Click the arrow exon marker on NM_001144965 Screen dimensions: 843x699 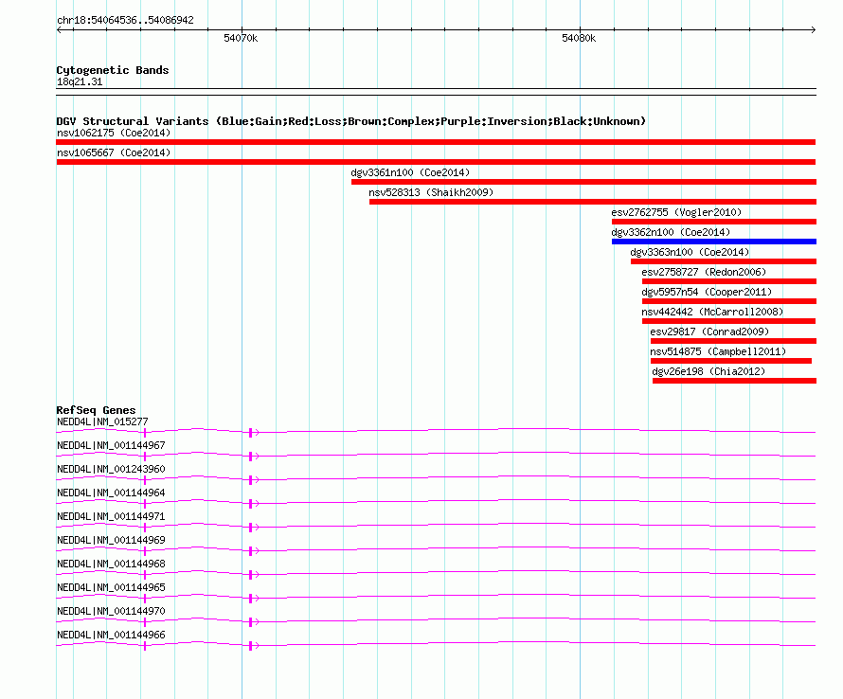point(254,598)
